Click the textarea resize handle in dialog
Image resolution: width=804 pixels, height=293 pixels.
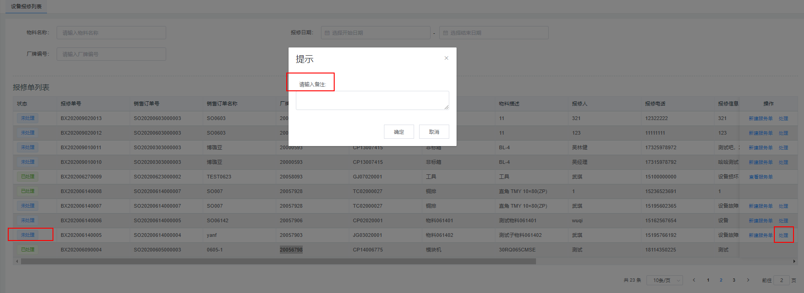[447, 107]
